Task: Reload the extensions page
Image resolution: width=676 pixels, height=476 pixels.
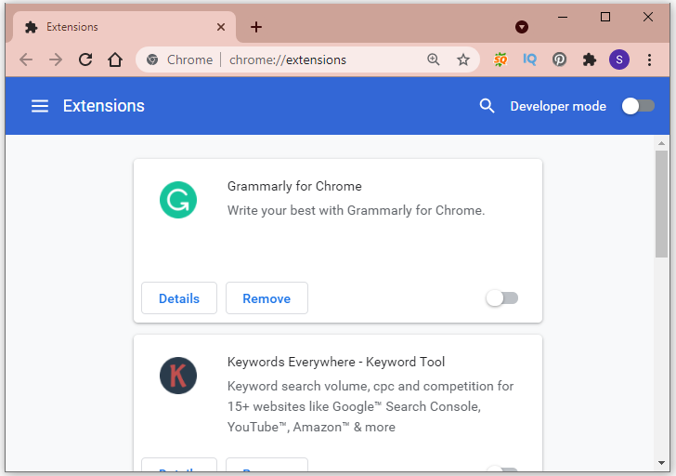Action: (85, 59)
